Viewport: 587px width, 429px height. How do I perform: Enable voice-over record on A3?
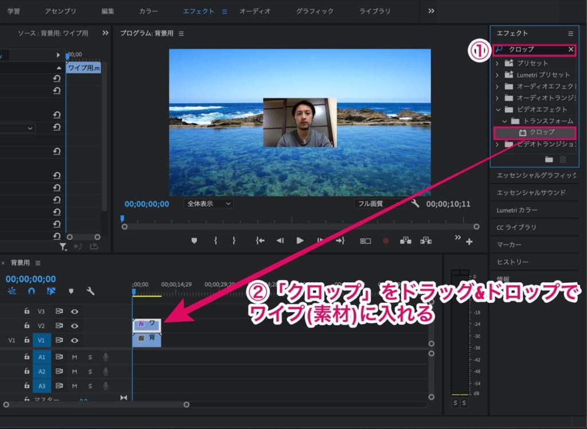105,386
